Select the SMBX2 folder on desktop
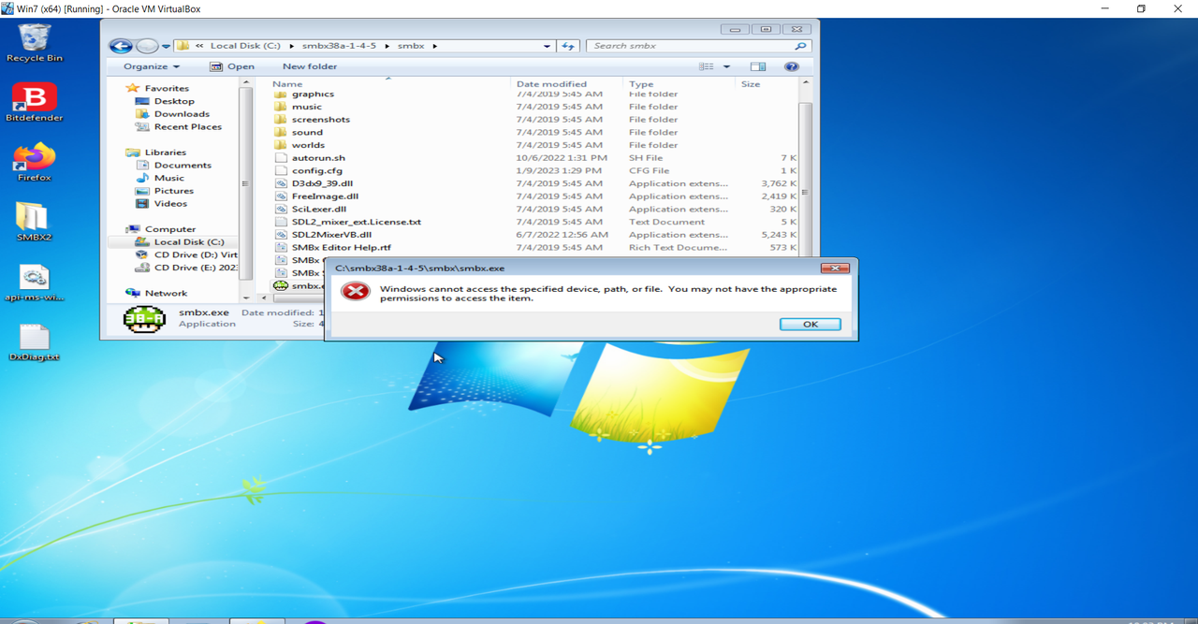This screenshot has width=1198, height=624. pyautogui.click(x=34, y=222)
